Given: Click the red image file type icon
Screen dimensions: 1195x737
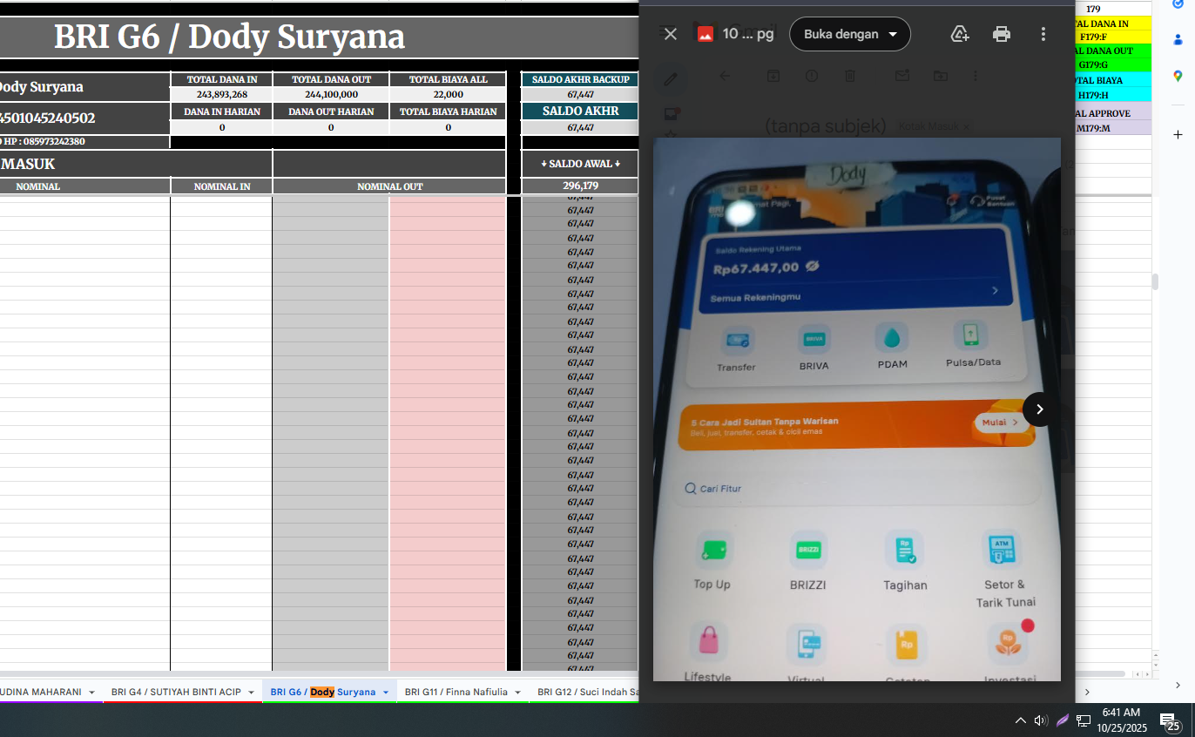Looking at the screenshot, I should pyautogui.click(x=705, y=34).
